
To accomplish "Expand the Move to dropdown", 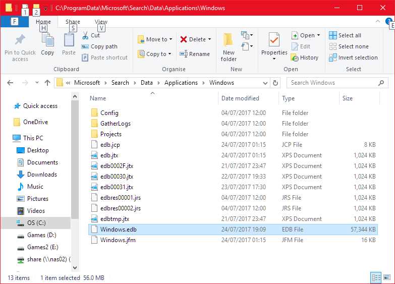I will [x=171, y=39].
